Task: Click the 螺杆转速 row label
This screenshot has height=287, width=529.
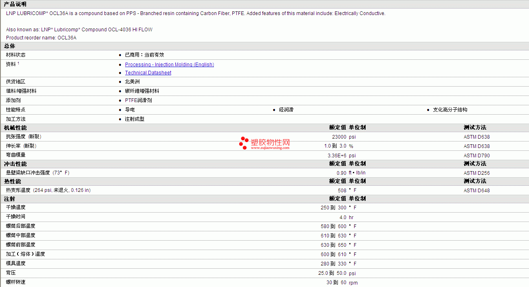Action: pos(15,282)
